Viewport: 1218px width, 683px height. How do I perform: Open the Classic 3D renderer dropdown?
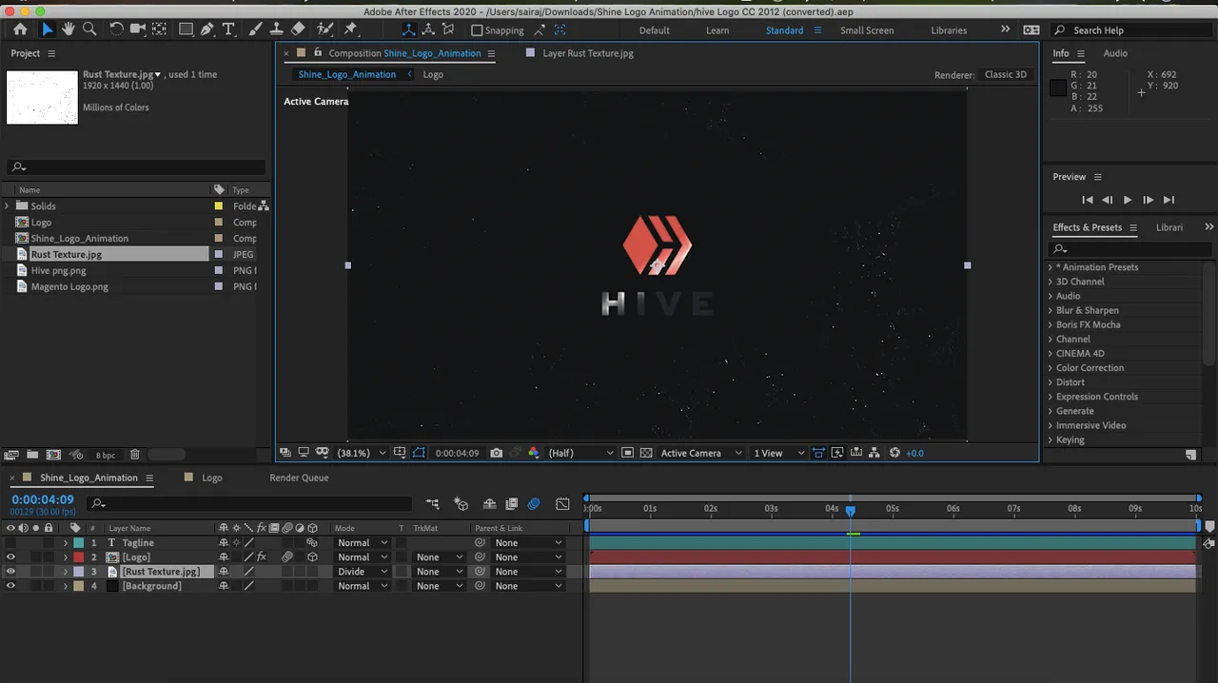tap(1005, 74)
